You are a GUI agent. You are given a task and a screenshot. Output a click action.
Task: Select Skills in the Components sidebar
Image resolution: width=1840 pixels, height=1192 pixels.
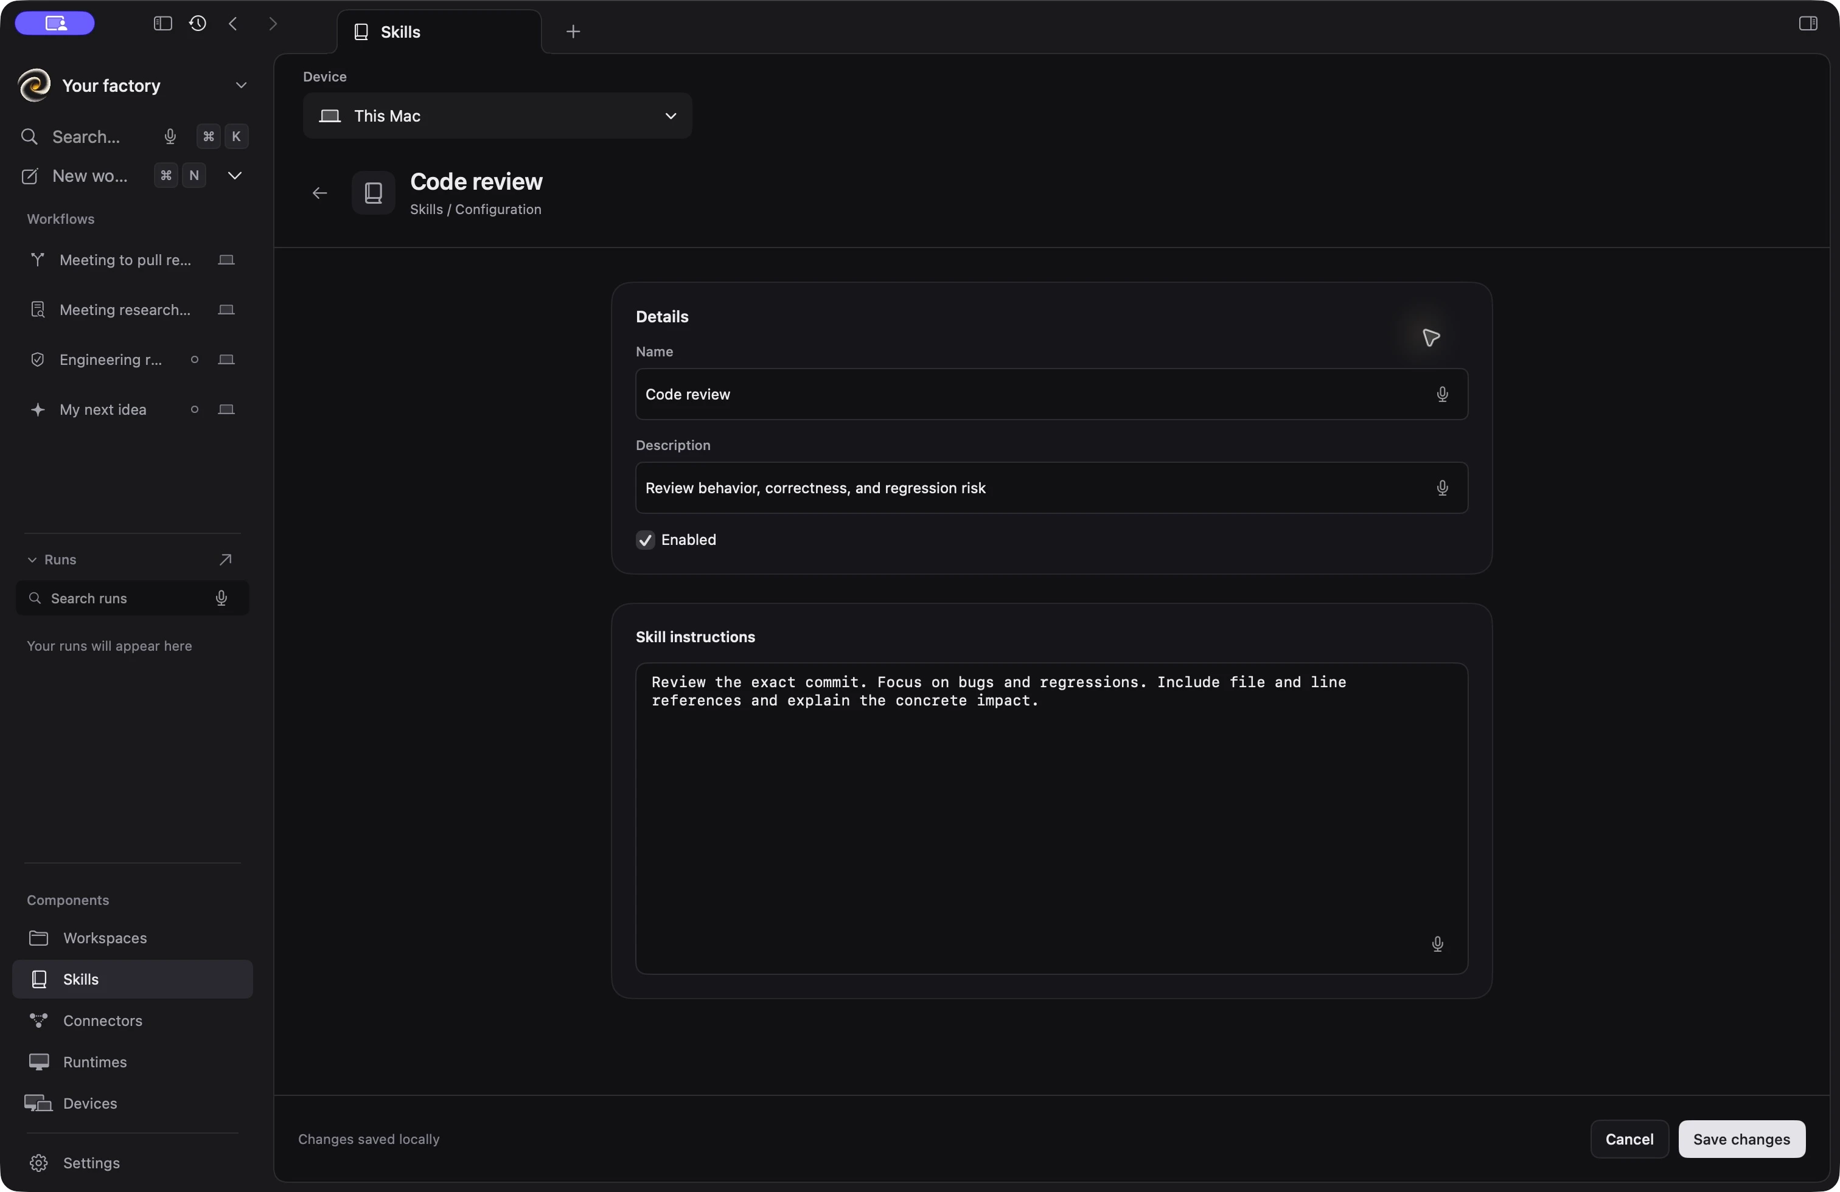(132, 980)
